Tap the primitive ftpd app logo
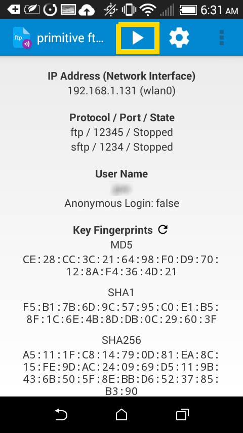 click(22, 38)
